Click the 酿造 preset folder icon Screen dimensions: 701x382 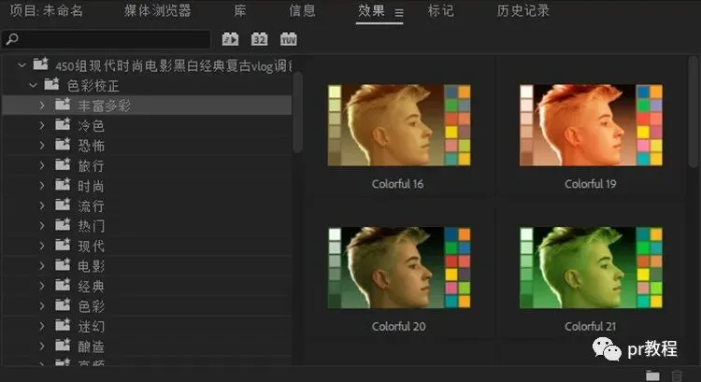point(63,346)
